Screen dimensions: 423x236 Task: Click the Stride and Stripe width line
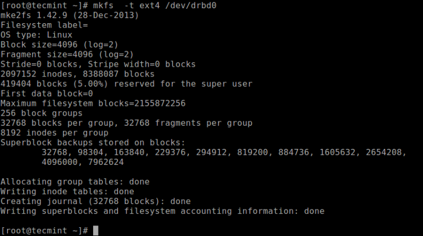[x=98, y=65]
